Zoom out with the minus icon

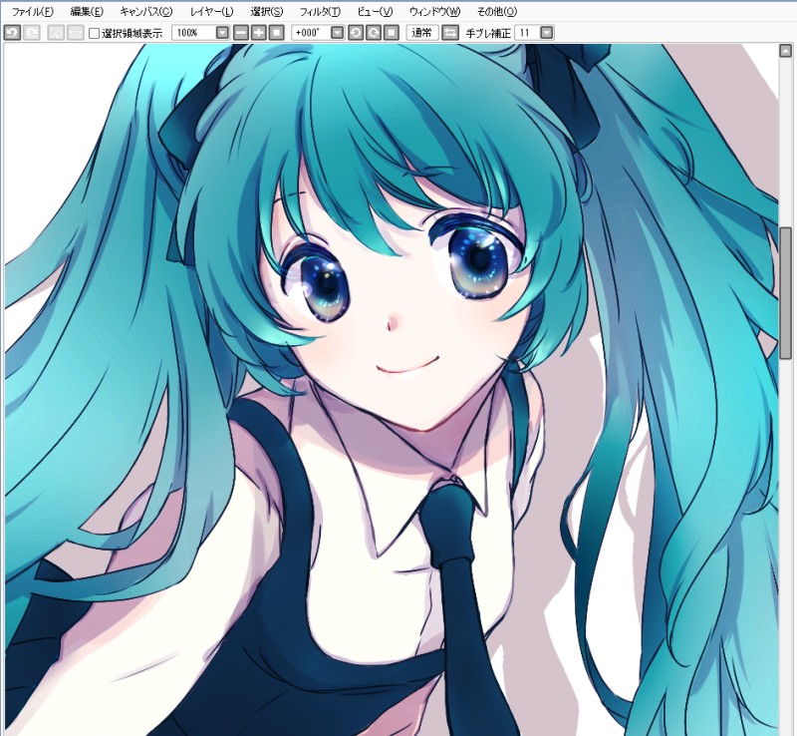tap(241, 33)
